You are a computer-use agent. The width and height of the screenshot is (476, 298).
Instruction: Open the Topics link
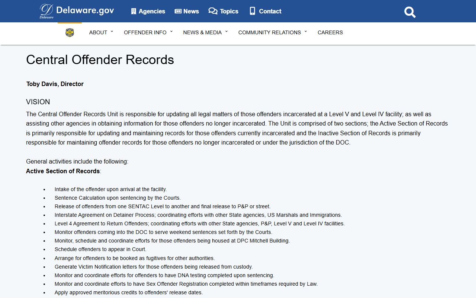click(x=229, y=11)
